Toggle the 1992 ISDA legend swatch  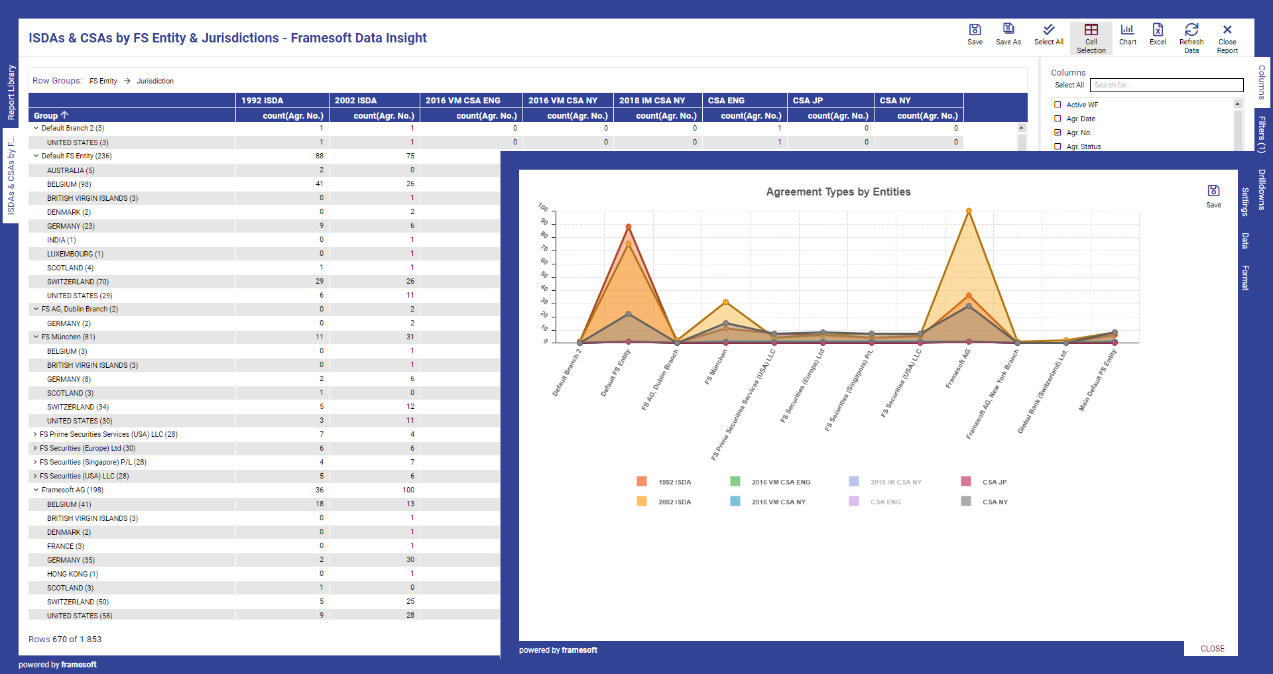point(641,481)
